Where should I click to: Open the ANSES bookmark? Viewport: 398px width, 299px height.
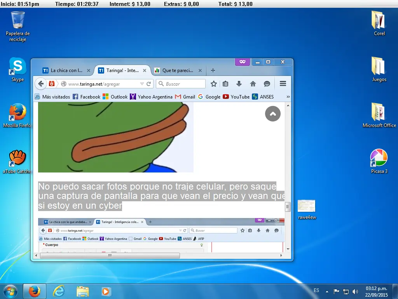(x=263, y=97)
